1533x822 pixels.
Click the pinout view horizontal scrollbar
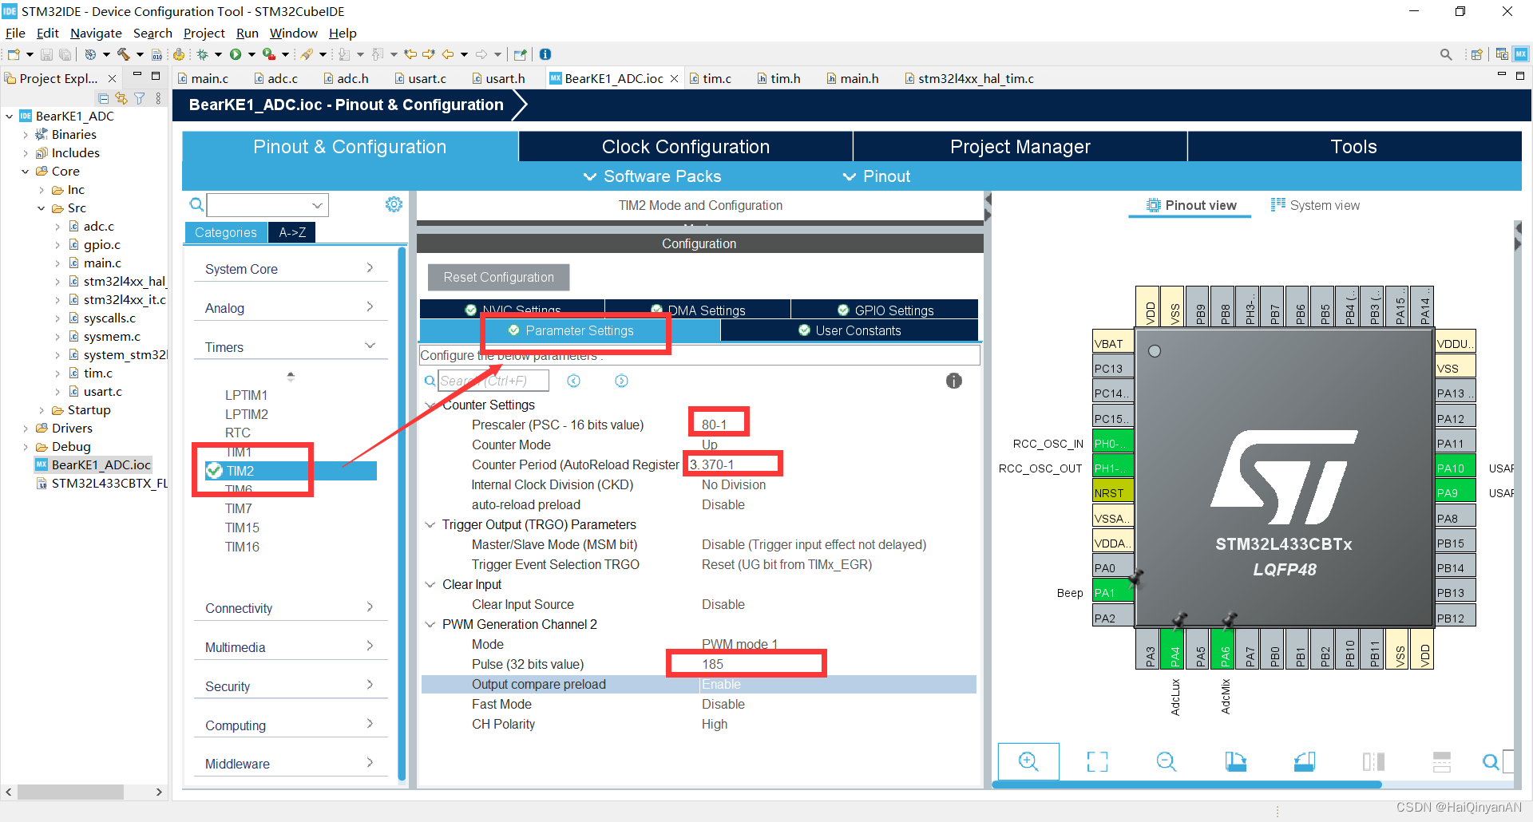1186,785
